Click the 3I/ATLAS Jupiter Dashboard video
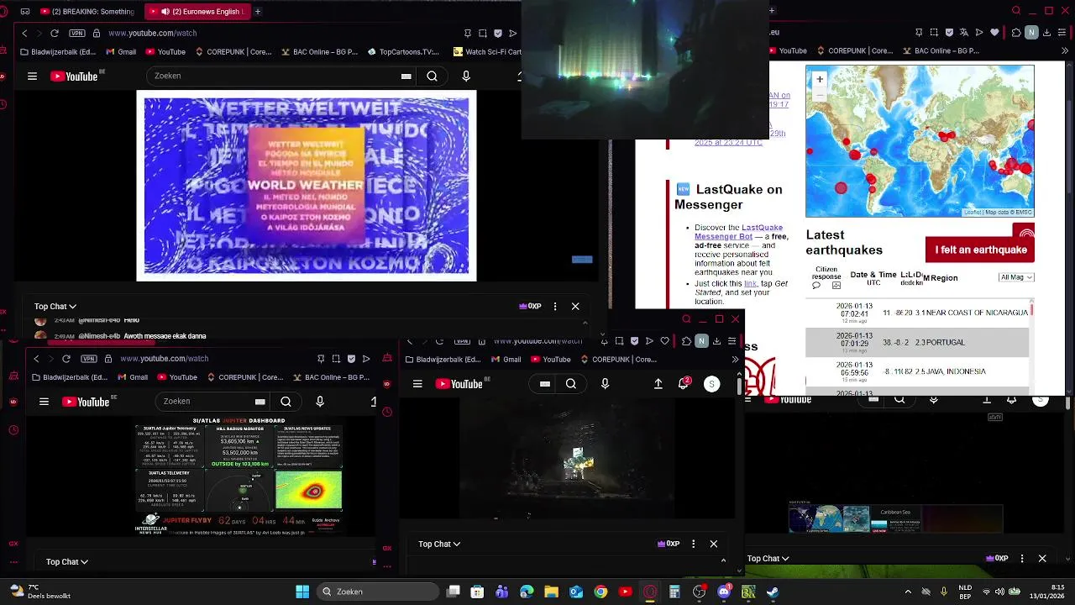Screen dimensions: 1075x605 239,477
